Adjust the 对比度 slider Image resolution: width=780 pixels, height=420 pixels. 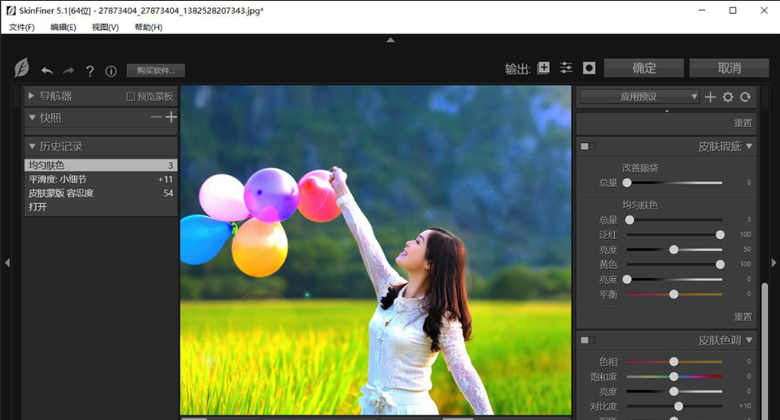[x=674, y=406]
